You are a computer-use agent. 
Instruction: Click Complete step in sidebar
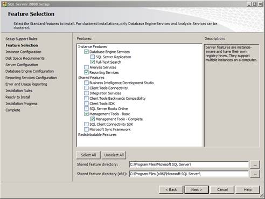tap(13, 110)
